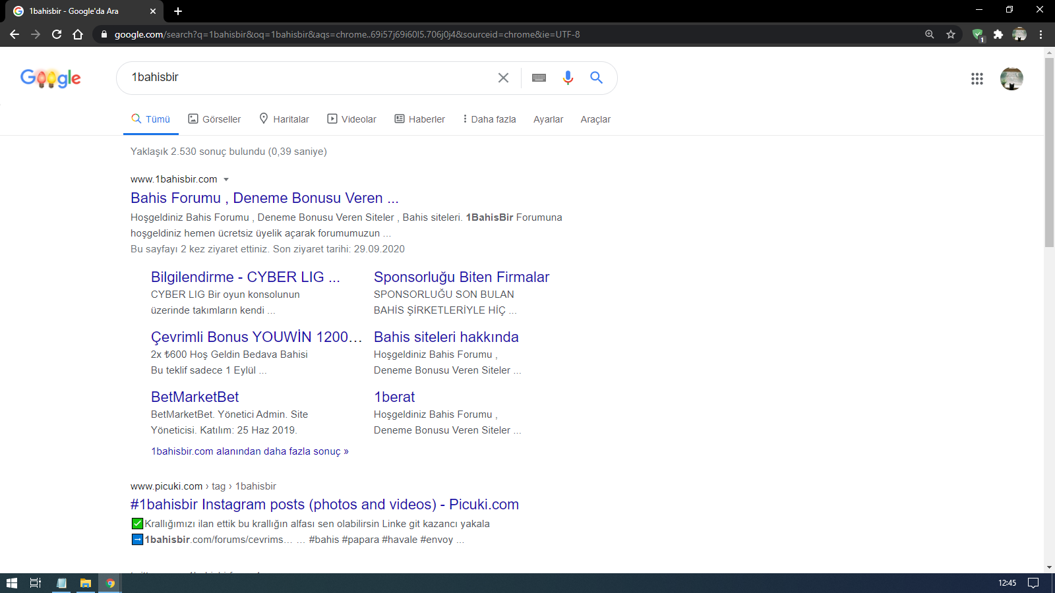The width and height of the screenshot is (1055, 593).
Task: Select the Tümü results tab
Action: click(x=151, y=119)
